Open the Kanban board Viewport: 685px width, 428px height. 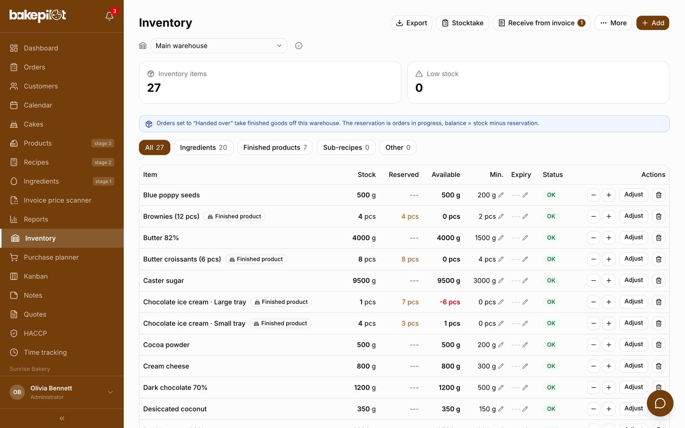(x=62, y=276)
